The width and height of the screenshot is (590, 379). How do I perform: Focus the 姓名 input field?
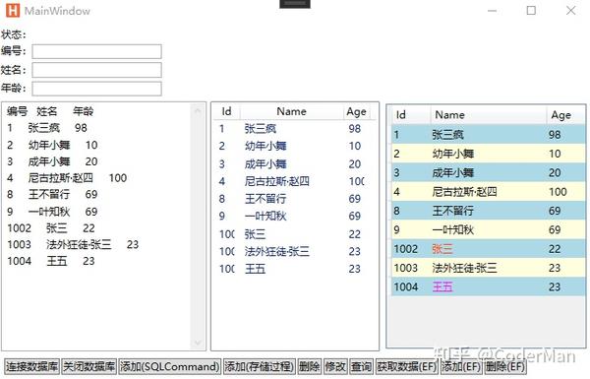(x=96, y=70)
